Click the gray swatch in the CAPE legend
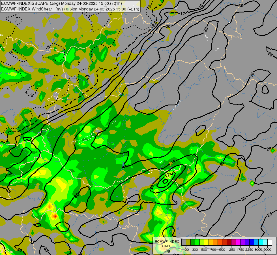Screen dimensions: 277x255 click(x=184, y=243)
